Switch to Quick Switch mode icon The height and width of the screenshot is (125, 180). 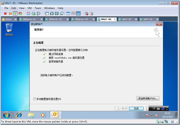pyautogui.click(x=52, y=13)
